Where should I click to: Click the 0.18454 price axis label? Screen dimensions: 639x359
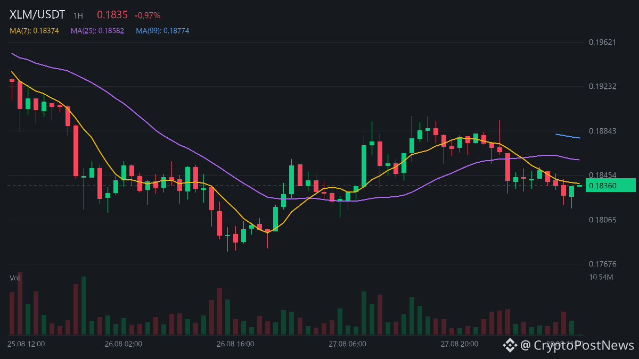click(602, 175)
